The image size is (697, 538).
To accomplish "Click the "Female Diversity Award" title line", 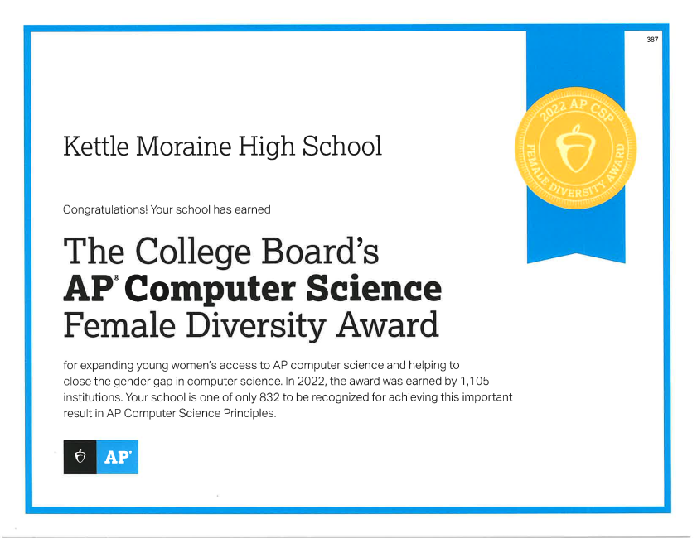I will pos(250,326).
